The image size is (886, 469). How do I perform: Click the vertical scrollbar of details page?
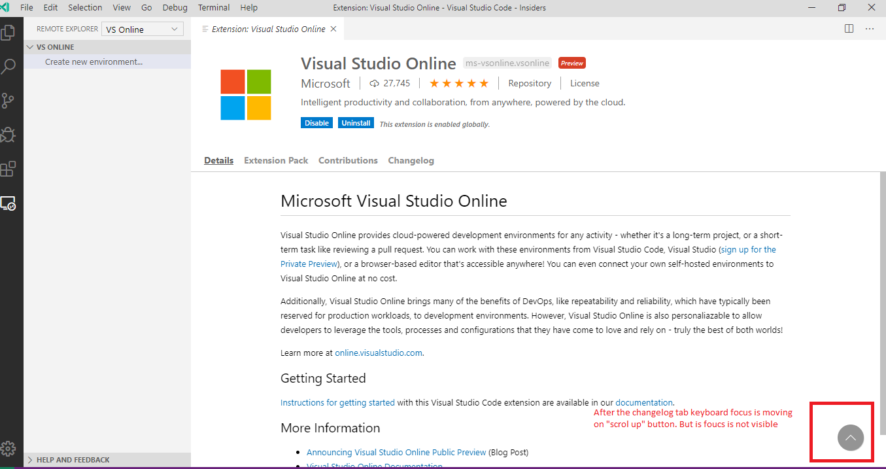coord(882,304)
